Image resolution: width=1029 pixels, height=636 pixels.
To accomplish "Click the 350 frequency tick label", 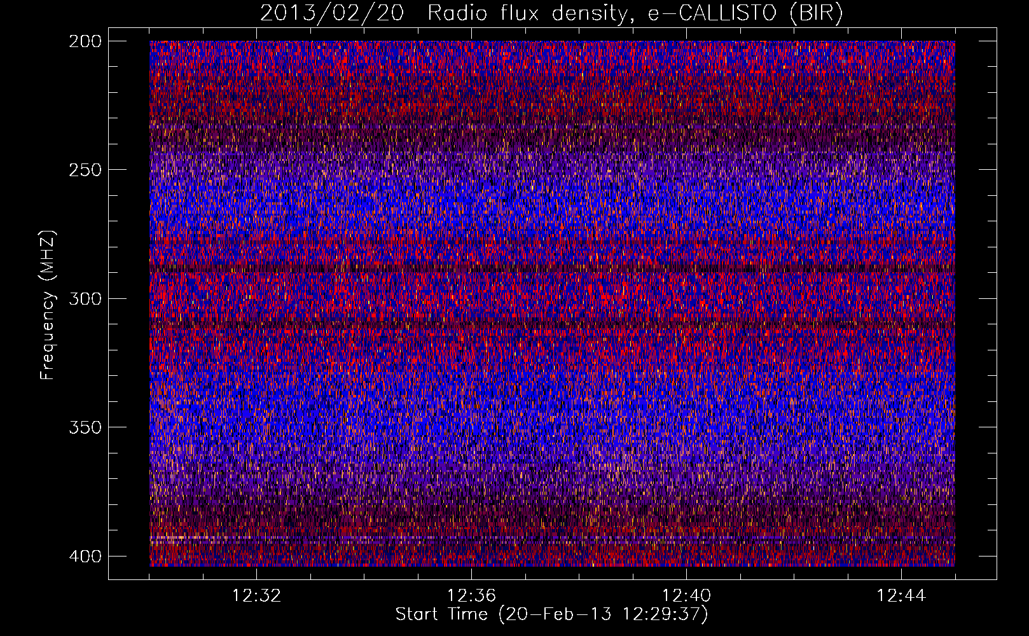I will [x=85, y=427].
